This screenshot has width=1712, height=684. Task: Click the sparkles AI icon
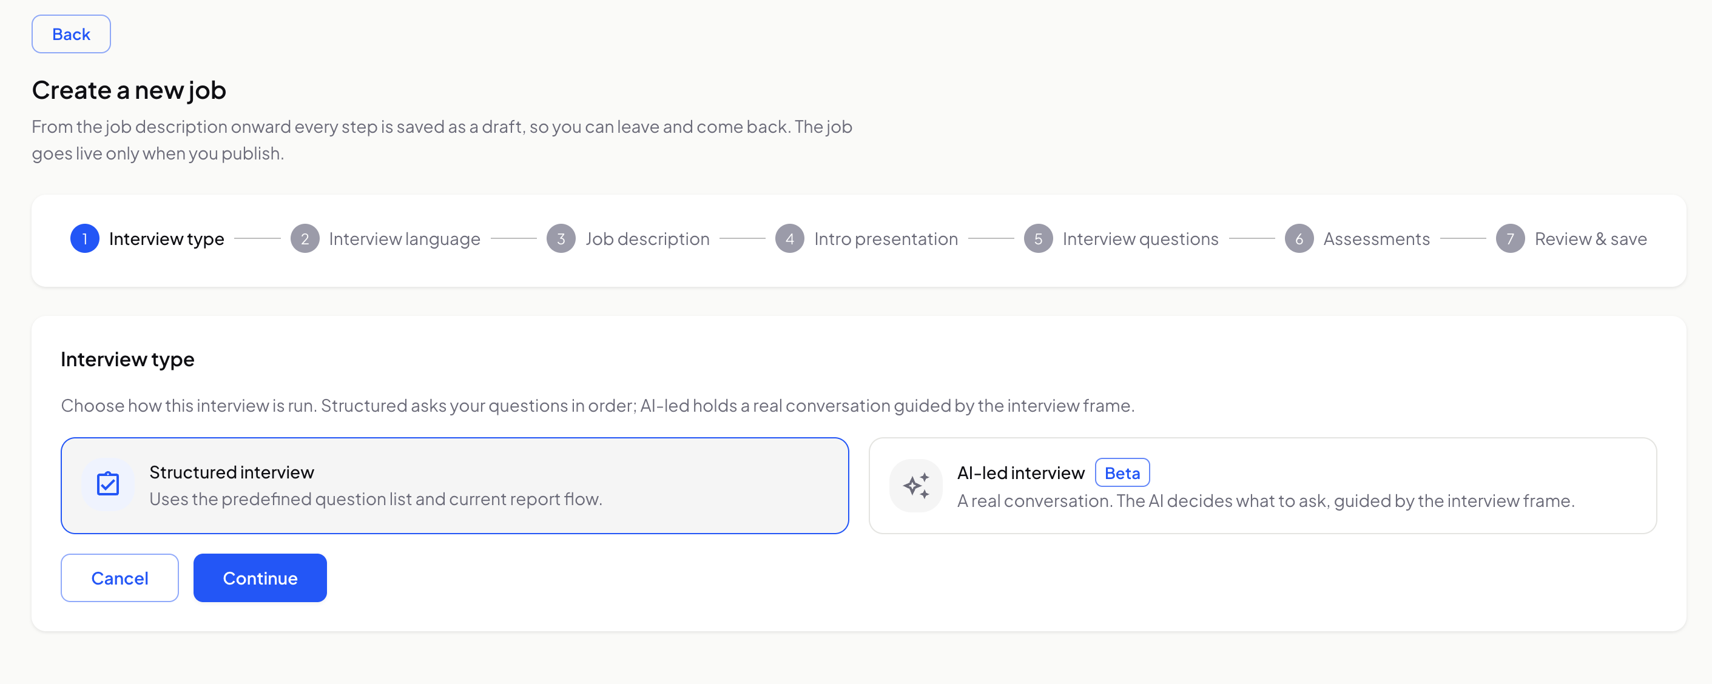pos(916,486)
